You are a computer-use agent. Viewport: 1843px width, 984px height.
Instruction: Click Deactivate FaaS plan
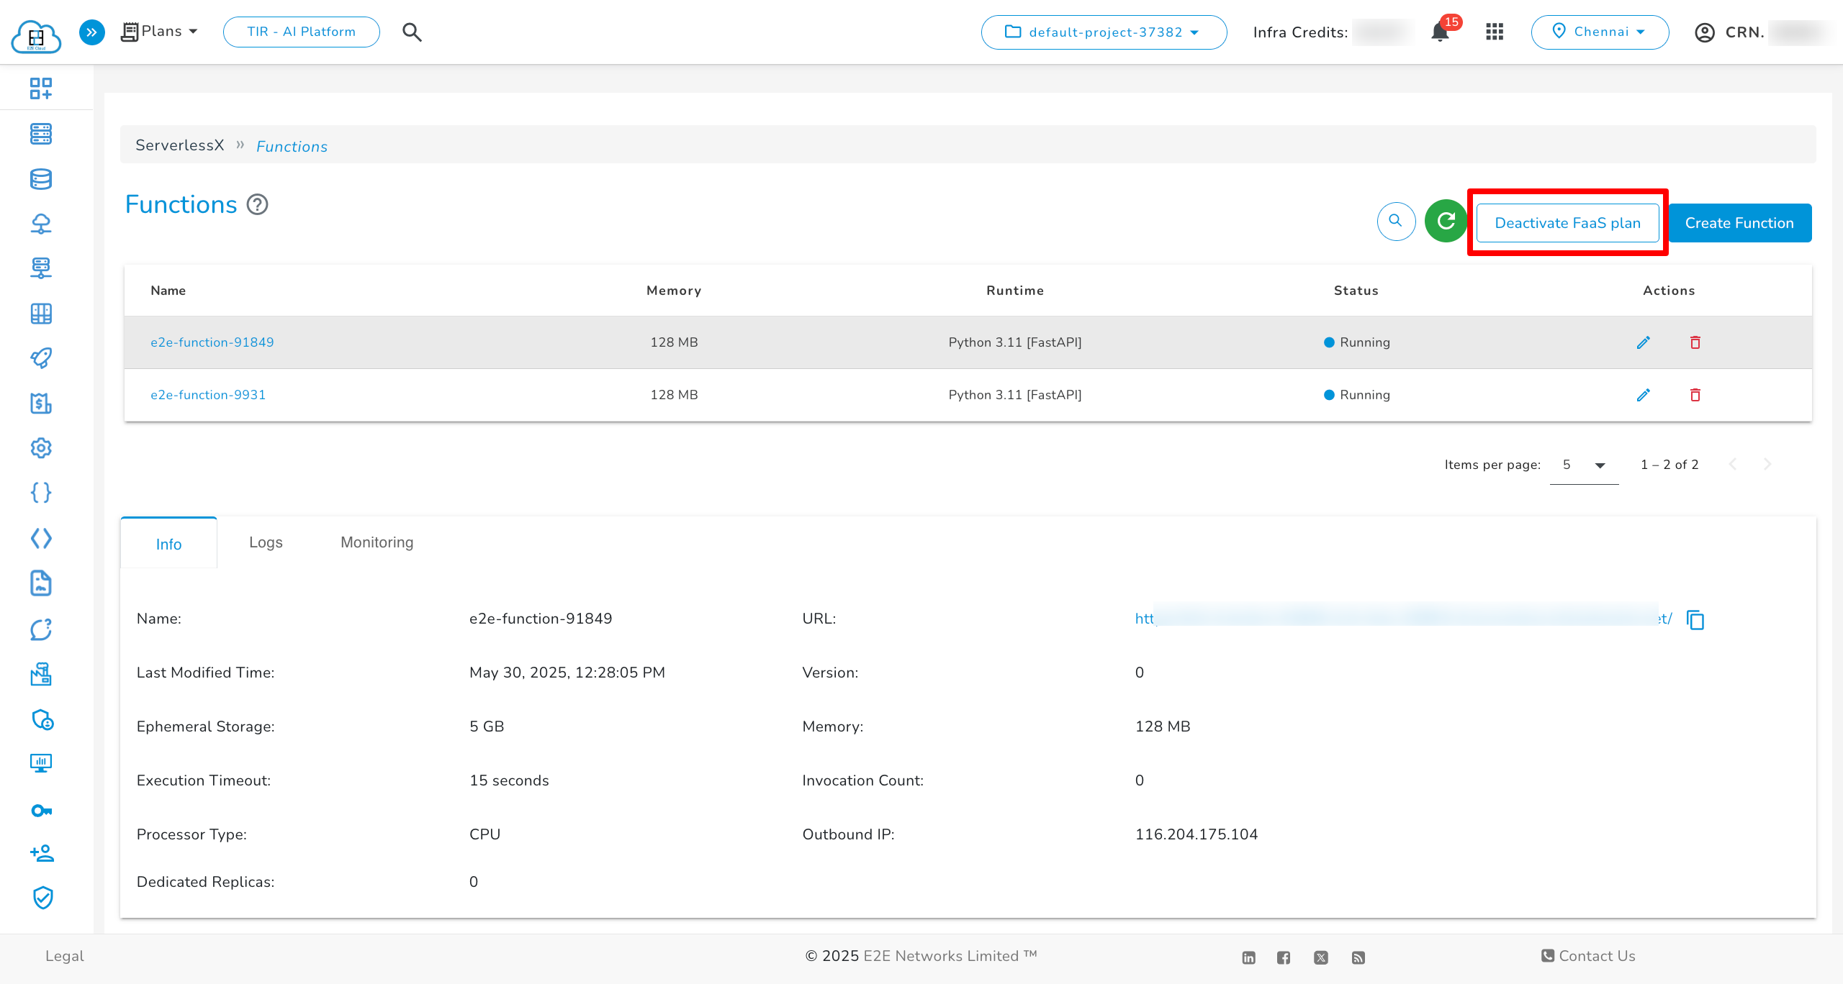point(1567,222)
